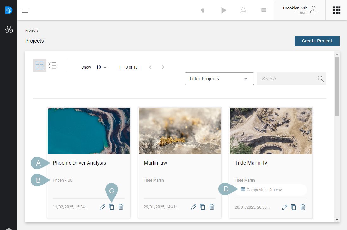Click the 1–10 of 10 pagination text

coord(128,67)
